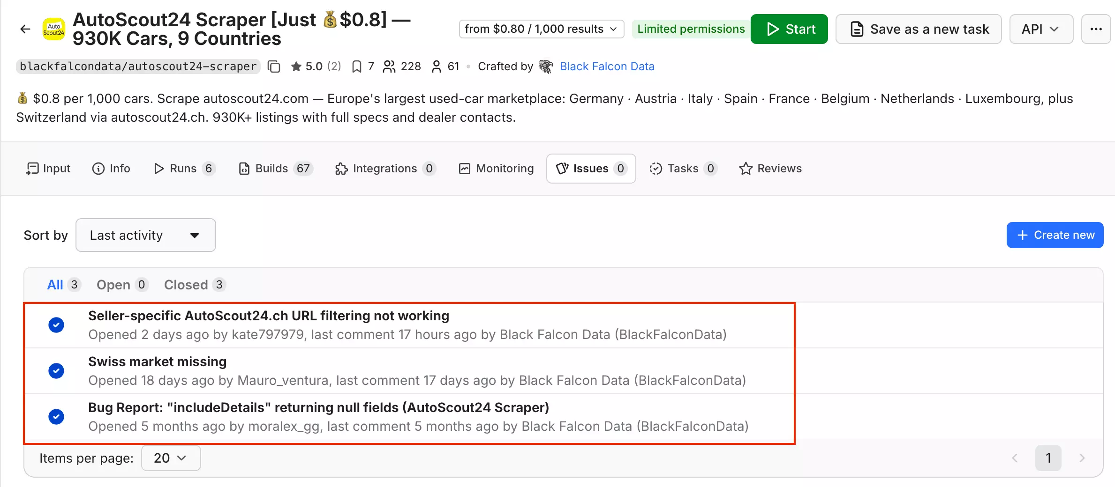Image resolution: width=1115 pixels, height=487 pixels.
Task: Filter issues by Closed
Action: pyautogui.click(x=195, y=285)
